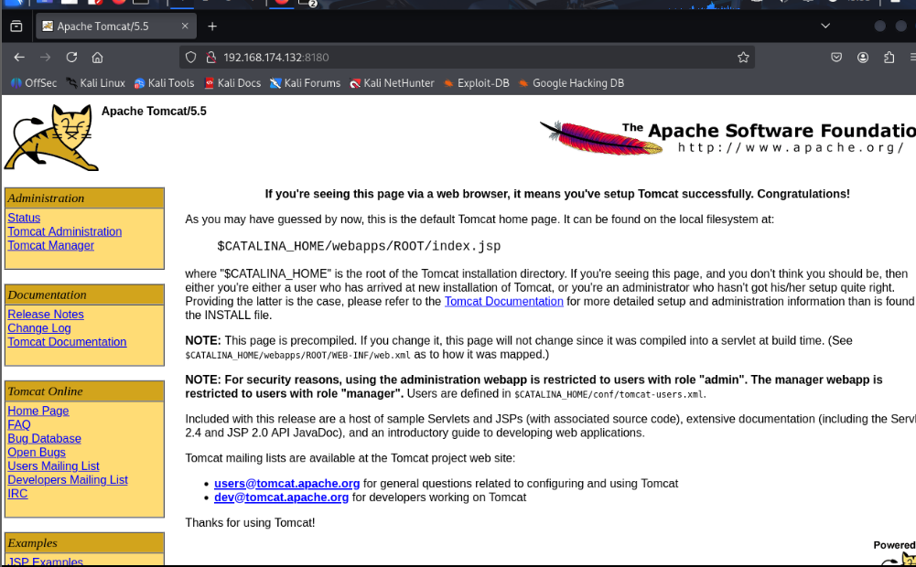Screen dimensions: 916x567
Task: Open the browser home page
Action: (98, 58)
